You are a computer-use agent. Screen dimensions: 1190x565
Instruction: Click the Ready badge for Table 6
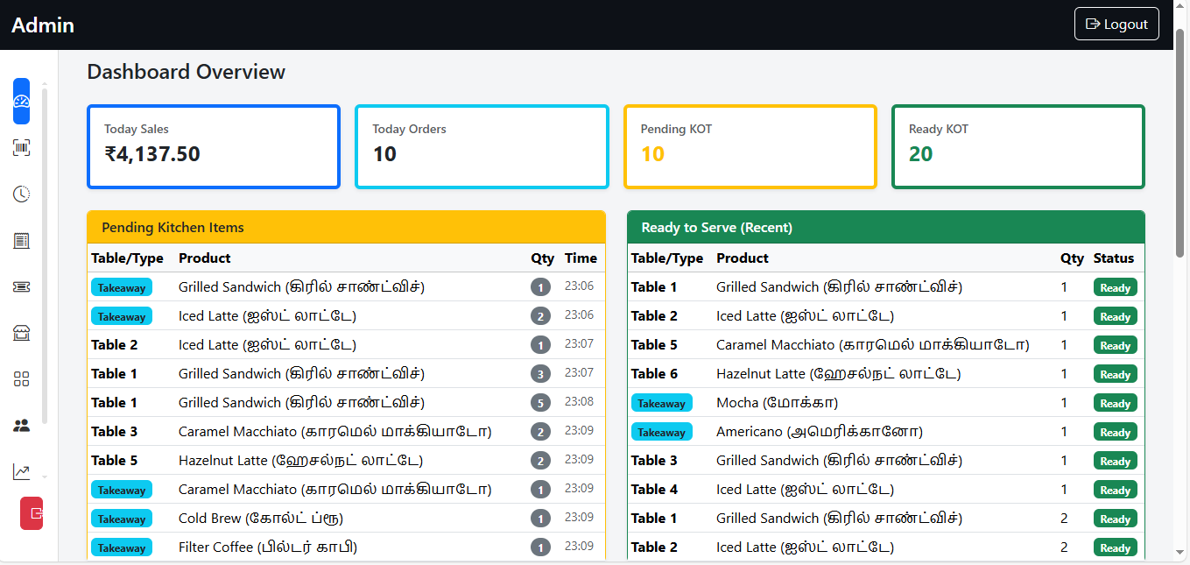pos(1115,374)
